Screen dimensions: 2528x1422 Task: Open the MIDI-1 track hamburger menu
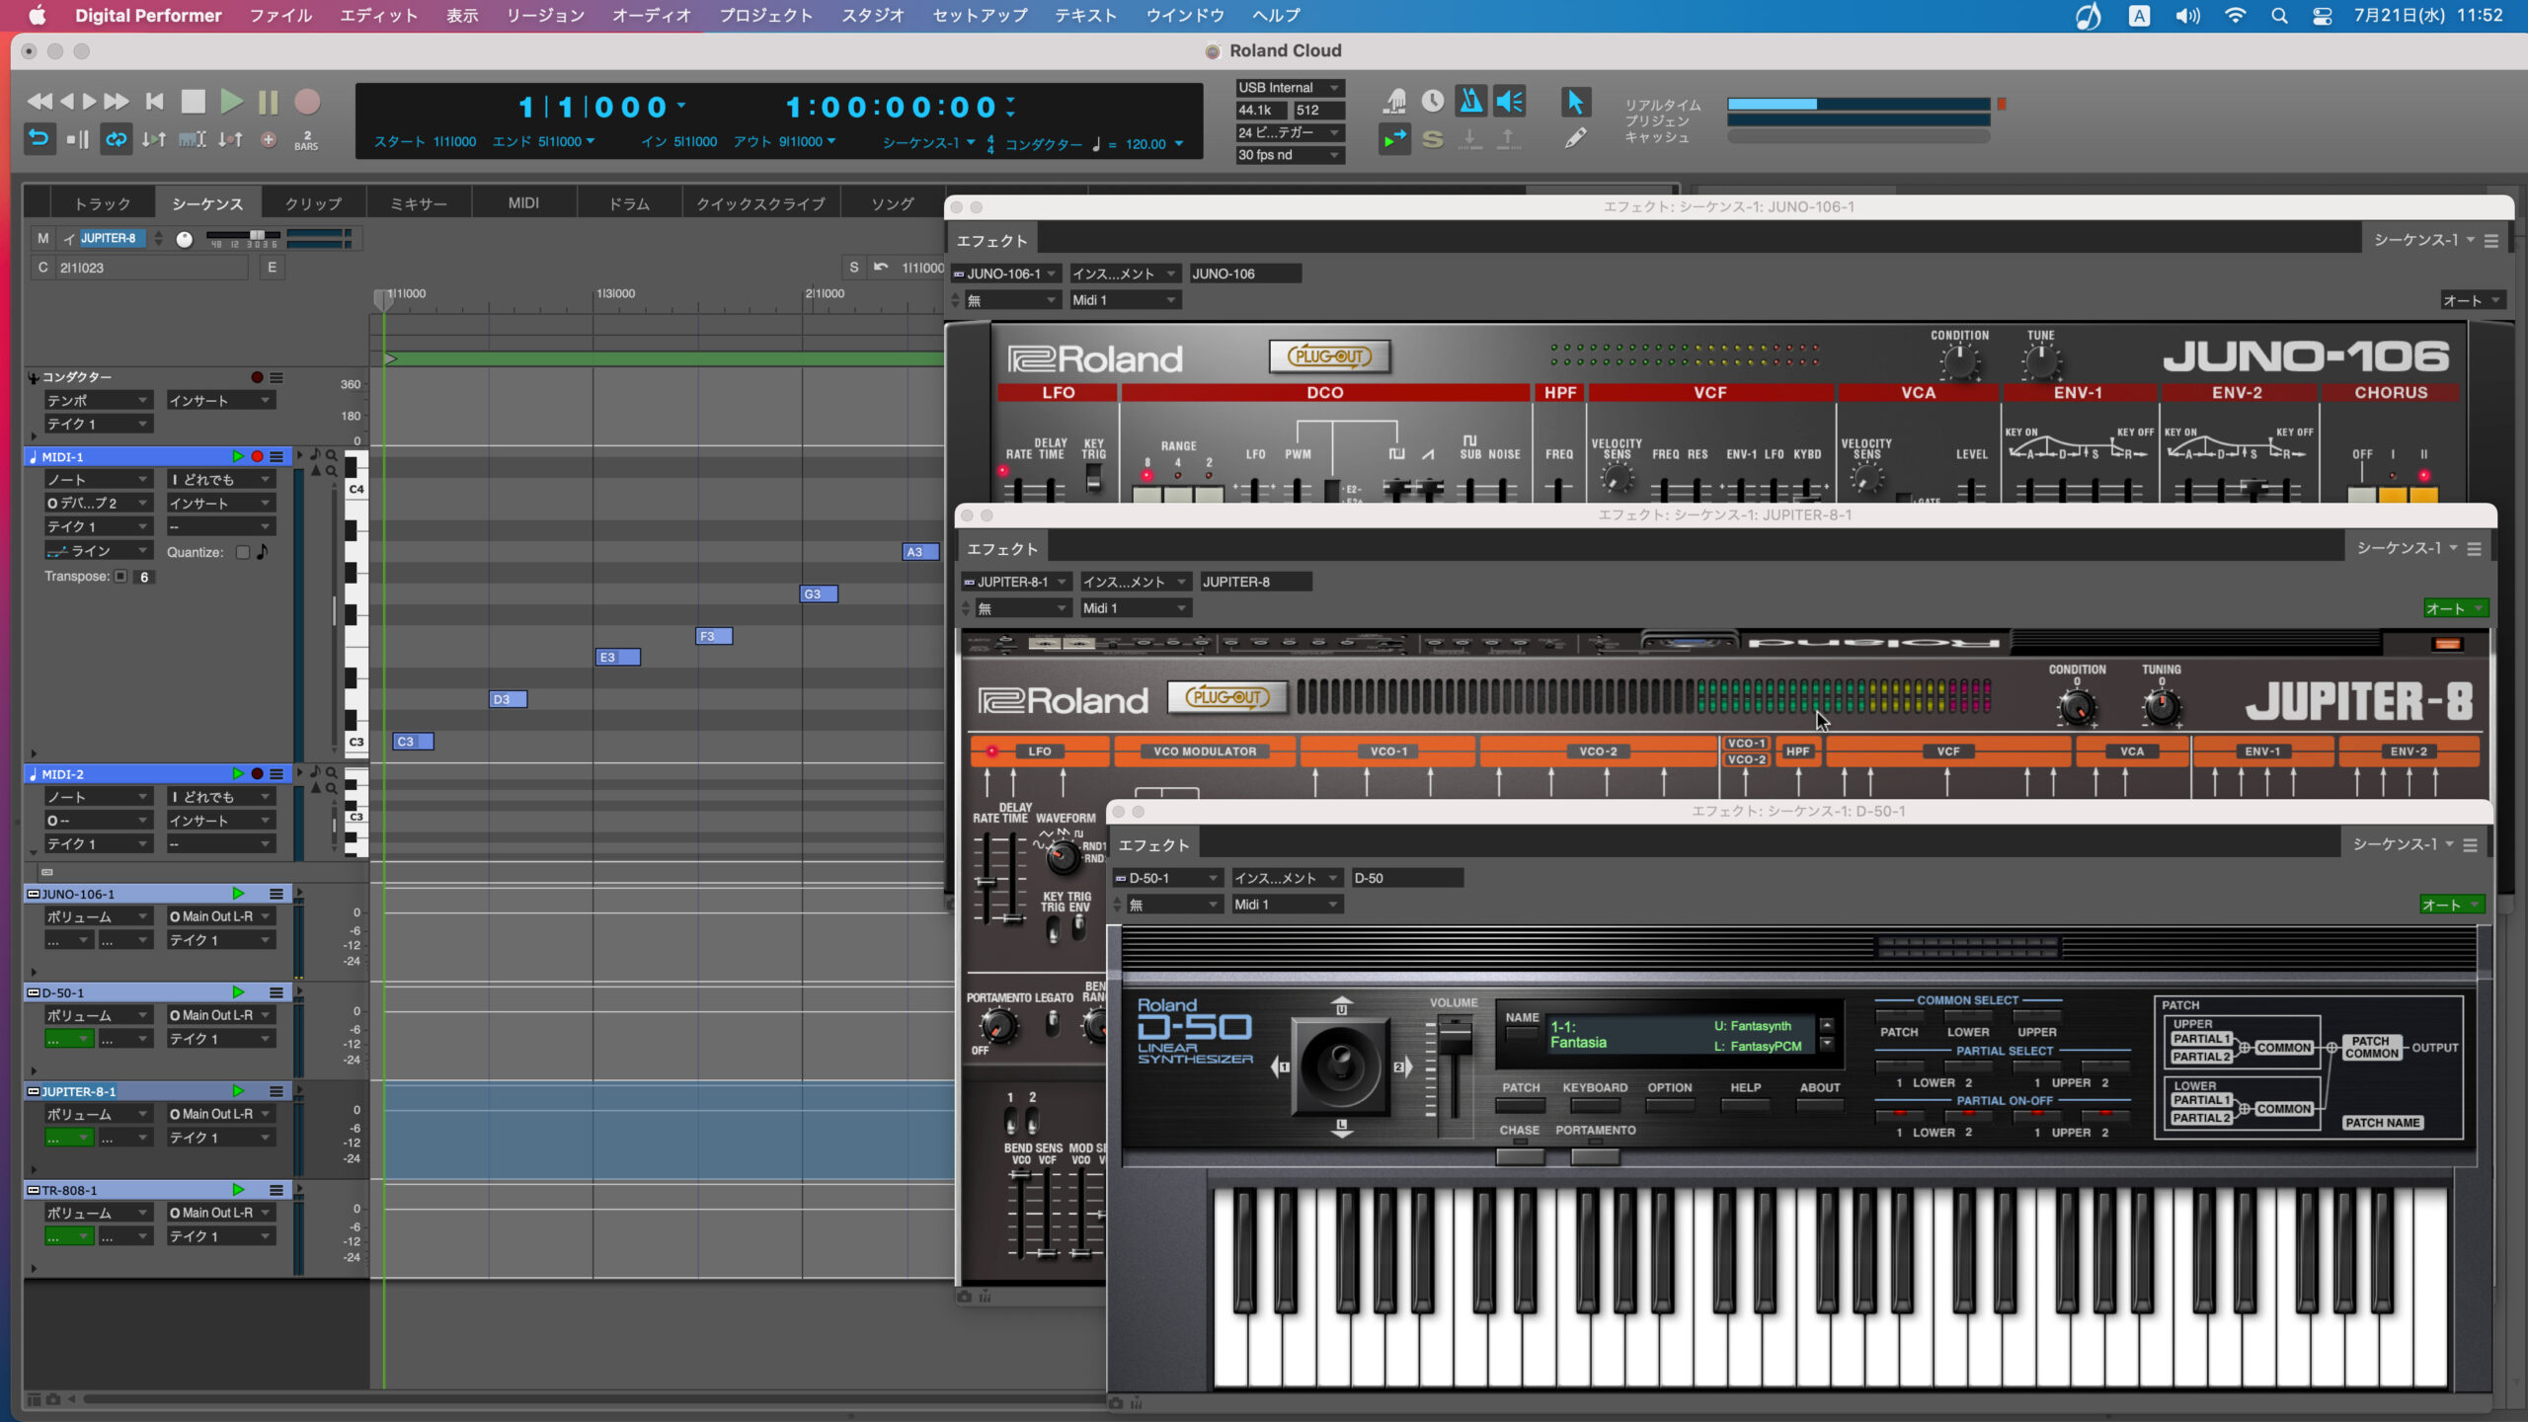tap(276, 456)
